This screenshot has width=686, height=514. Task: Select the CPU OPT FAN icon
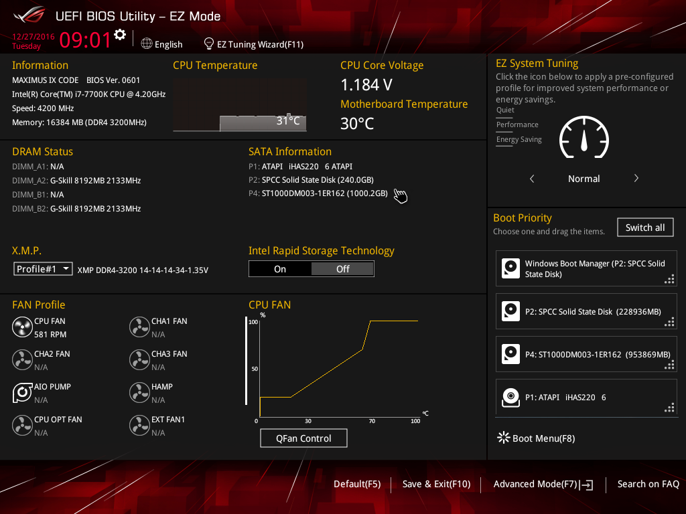[22, 426]
